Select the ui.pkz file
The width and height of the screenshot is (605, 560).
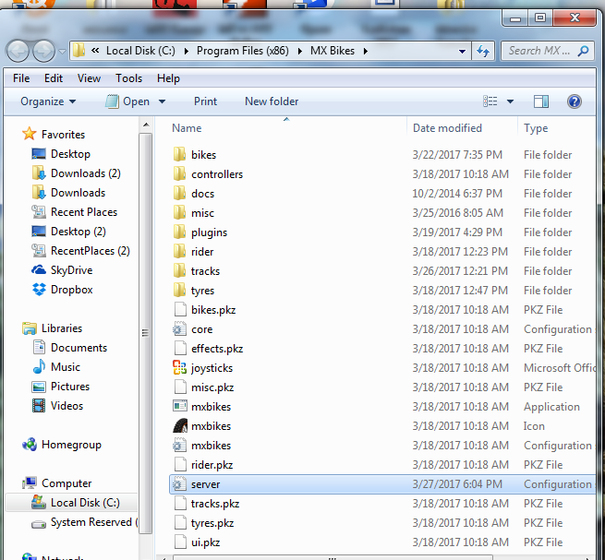(x=205, y=542)
